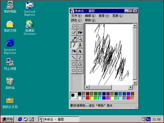The image size is (164, 123).
Task: Open the 文件(F) File menu
Action: click(x=76, y=16)
